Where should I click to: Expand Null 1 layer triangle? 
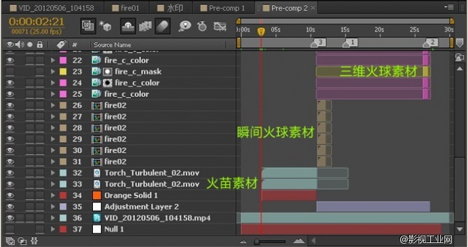point(53,229)
